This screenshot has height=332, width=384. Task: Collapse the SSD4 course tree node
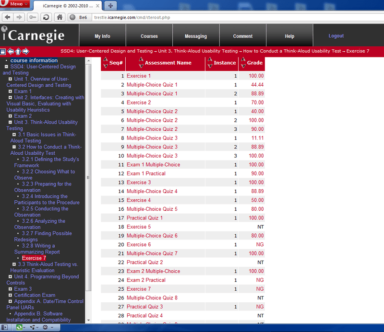tap(6, 67)
